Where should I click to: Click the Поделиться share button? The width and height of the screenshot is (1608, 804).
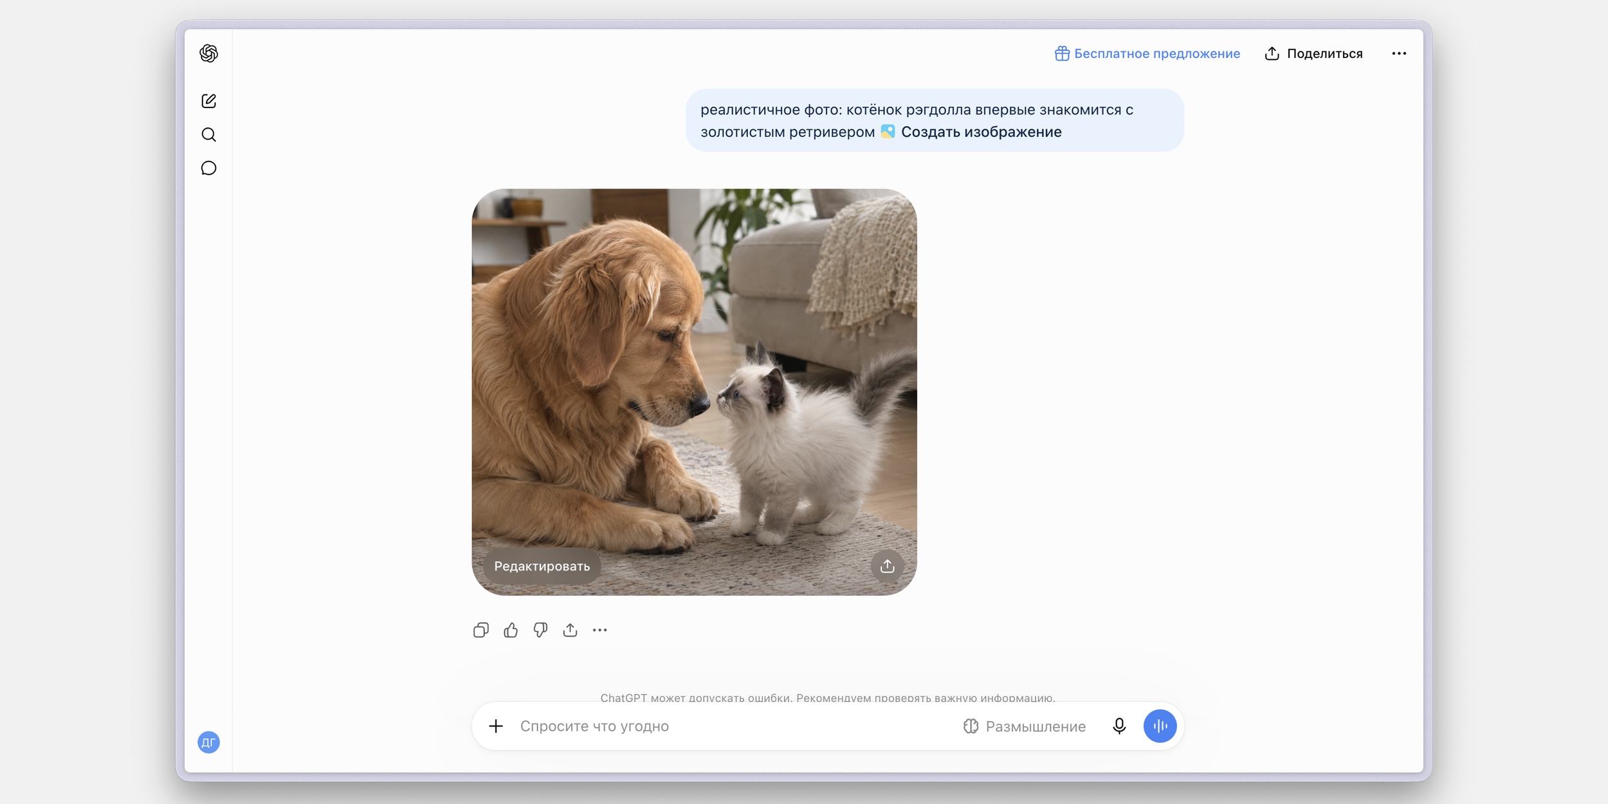point(1313,53)
